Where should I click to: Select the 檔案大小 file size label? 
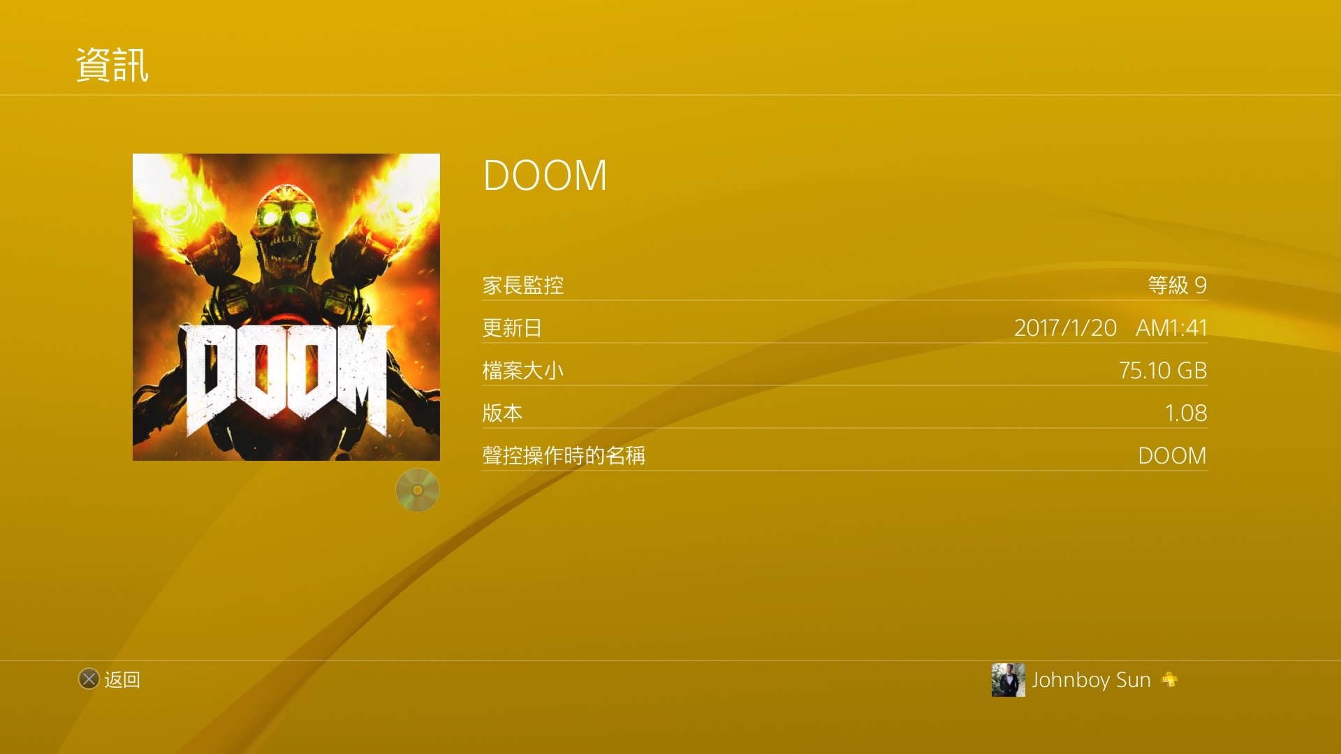(x=523, y=370)
